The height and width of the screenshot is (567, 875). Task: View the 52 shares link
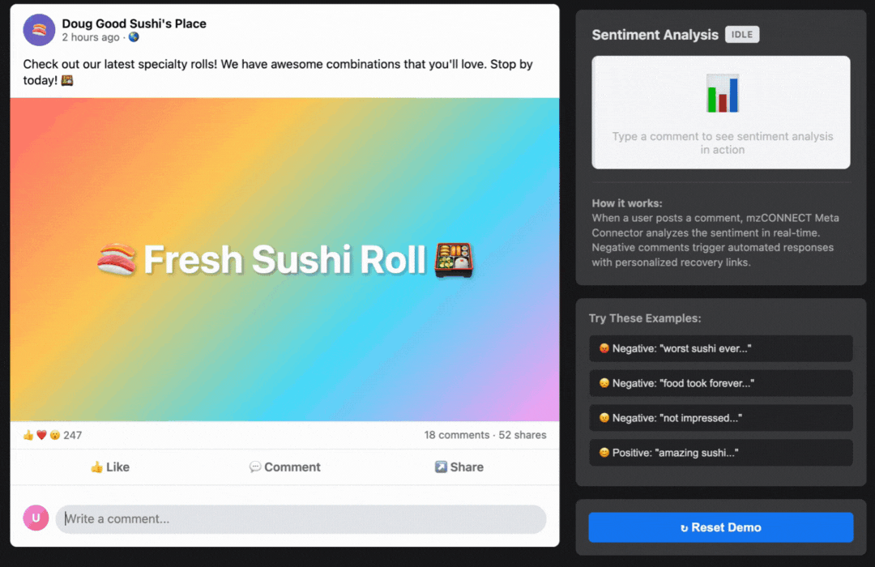pos(522,435)
